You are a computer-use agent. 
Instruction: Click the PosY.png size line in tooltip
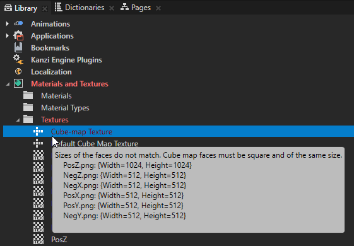(x=123, y=206)
